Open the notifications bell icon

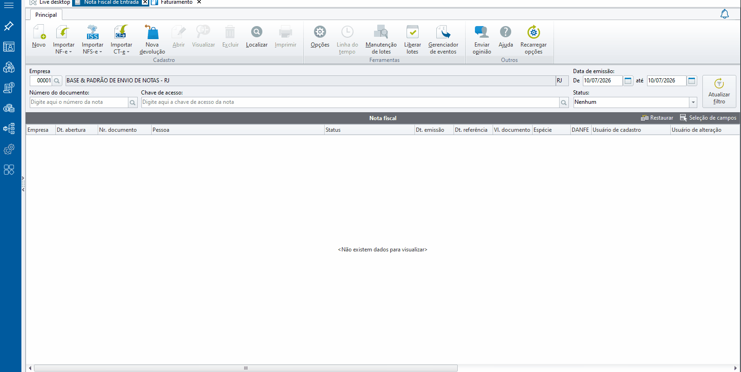[x=725, y=14]
